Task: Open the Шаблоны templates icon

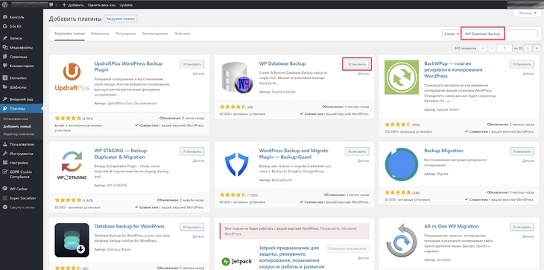Action: coord(5,87)
